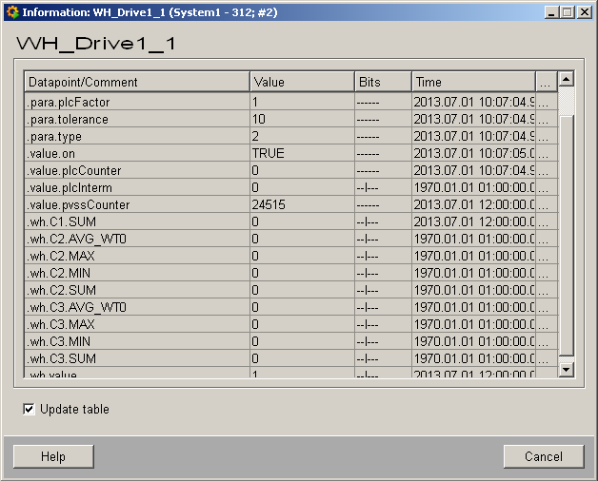Minimize the Information window

tap(552, 11)
